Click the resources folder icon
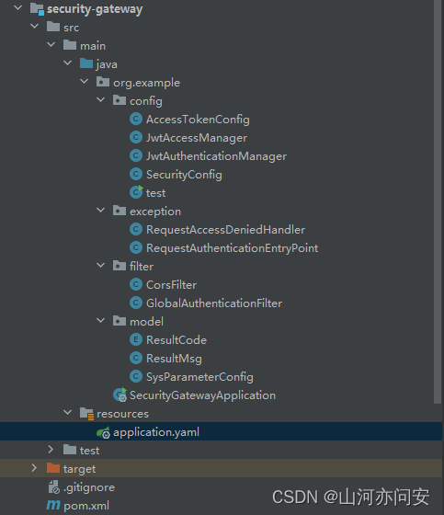The image size is (444, 515). point(86,414)
